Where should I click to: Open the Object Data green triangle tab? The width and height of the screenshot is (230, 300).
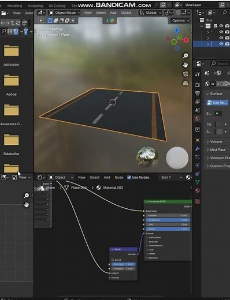tap(198, 182)
